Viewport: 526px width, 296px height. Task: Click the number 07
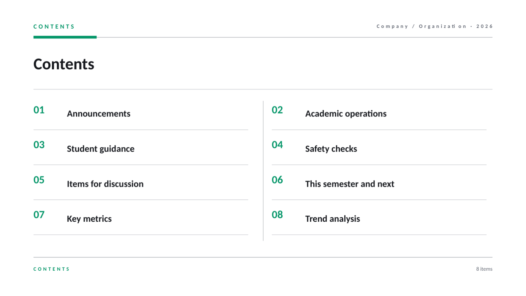[x=39, y=215]
